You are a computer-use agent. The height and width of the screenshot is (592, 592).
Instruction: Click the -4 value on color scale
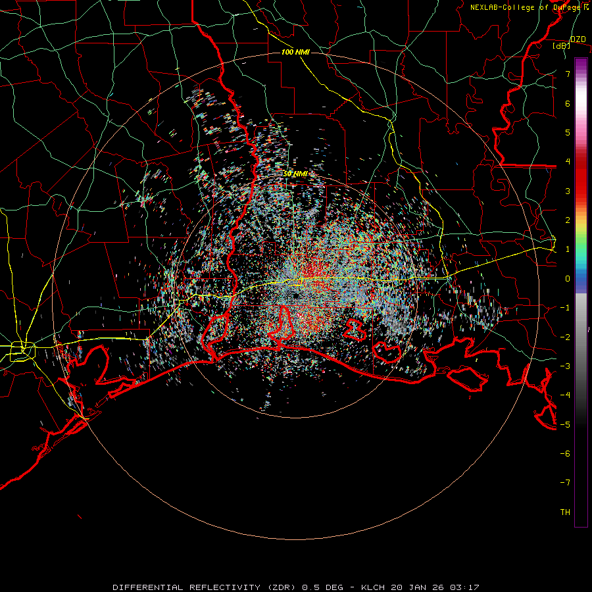565,395
